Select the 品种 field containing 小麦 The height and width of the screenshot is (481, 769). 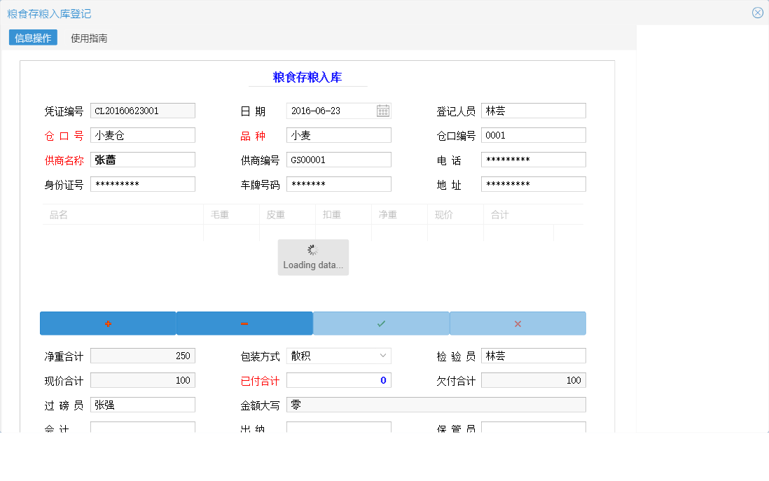tap(338, 134)
